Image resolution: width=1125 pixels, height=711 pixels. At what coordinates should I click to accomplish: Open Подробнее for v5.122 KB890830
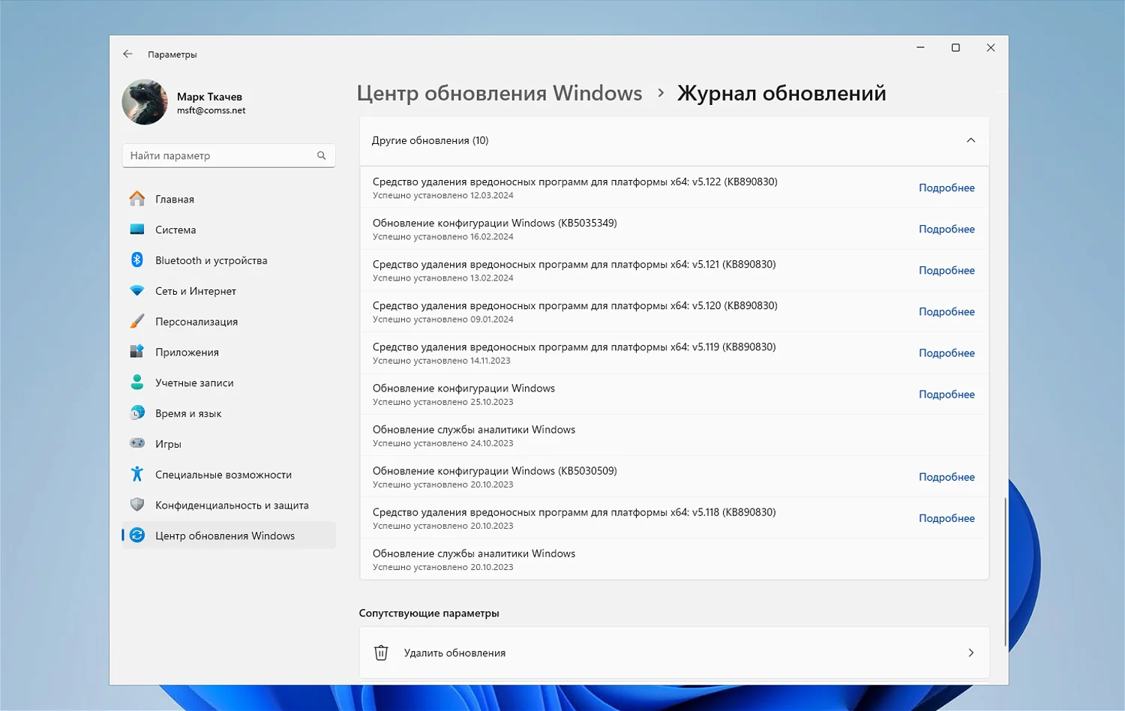pos(946,187)
